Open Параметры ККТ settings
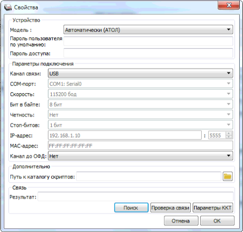Screen dimensions: 243x232 (213, 208)
